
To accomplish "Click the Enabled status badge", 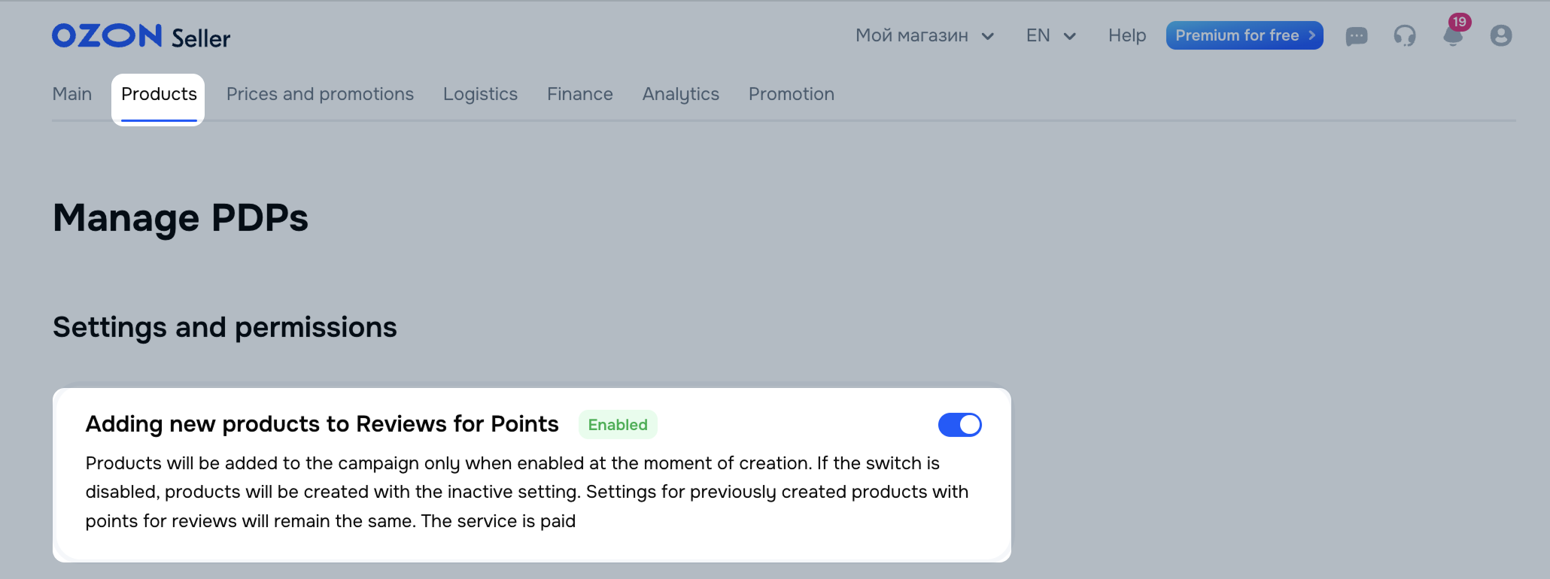I will (618, 425).
